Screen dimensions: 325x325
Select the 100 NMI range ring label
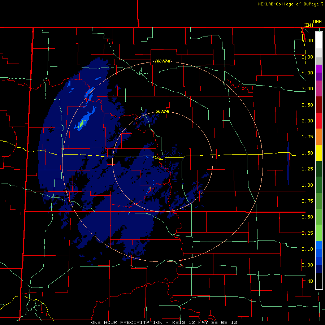pos(162,61)
